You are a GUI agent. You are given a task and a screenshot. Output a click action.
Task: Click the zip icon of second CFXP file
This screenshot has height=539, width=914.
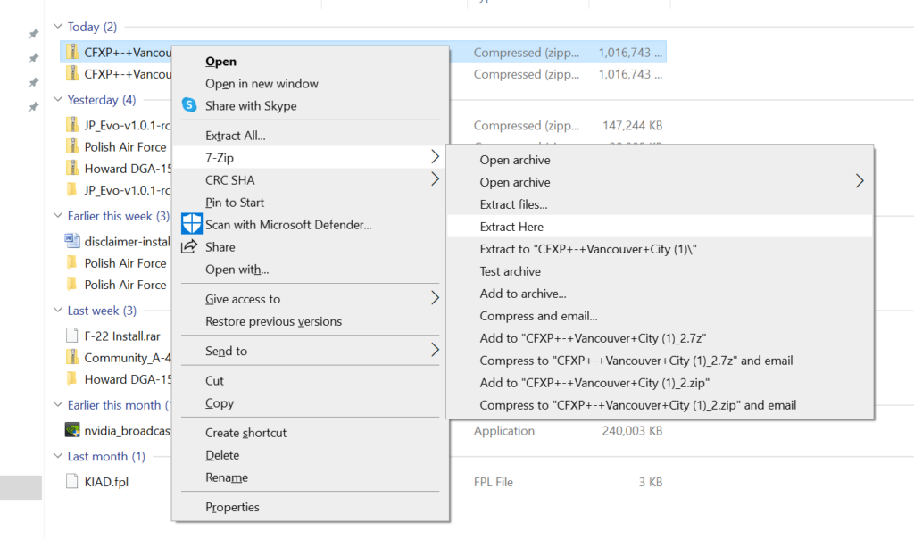(72, 73)
